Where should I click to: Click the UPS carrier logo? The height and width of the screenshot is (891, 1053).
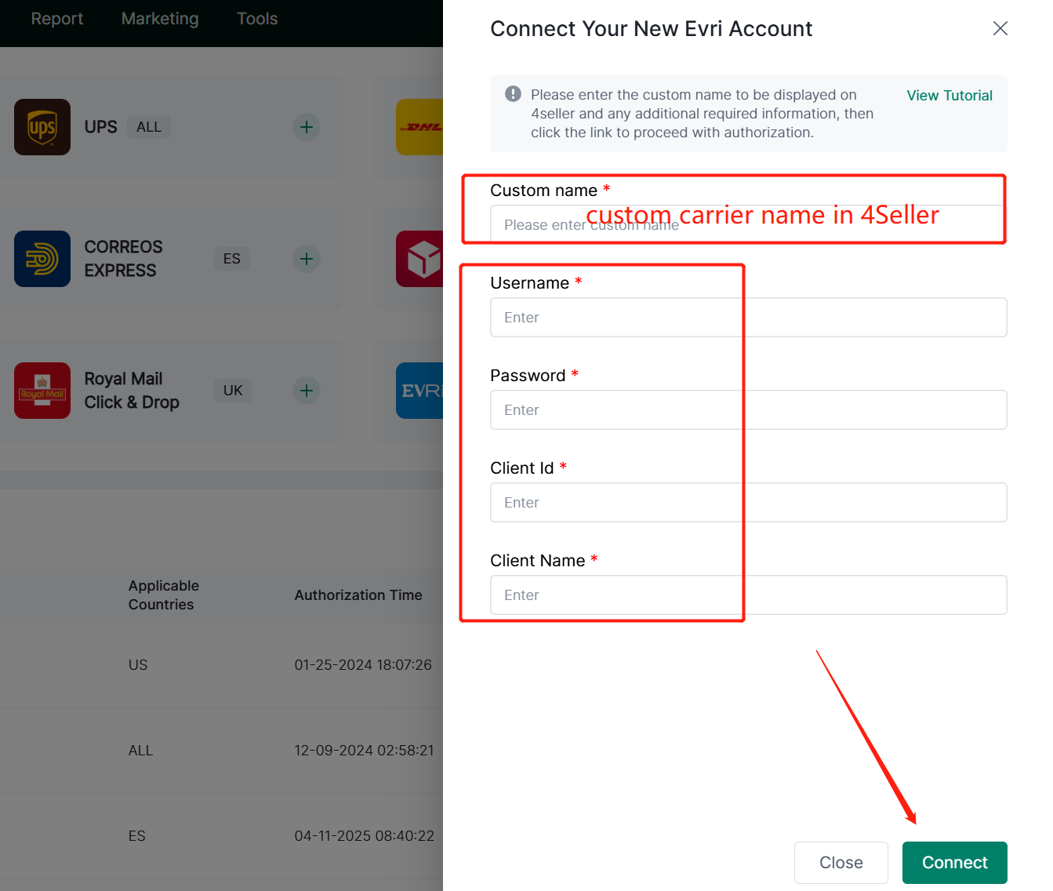pyautogui.click(x=42, y=127)
